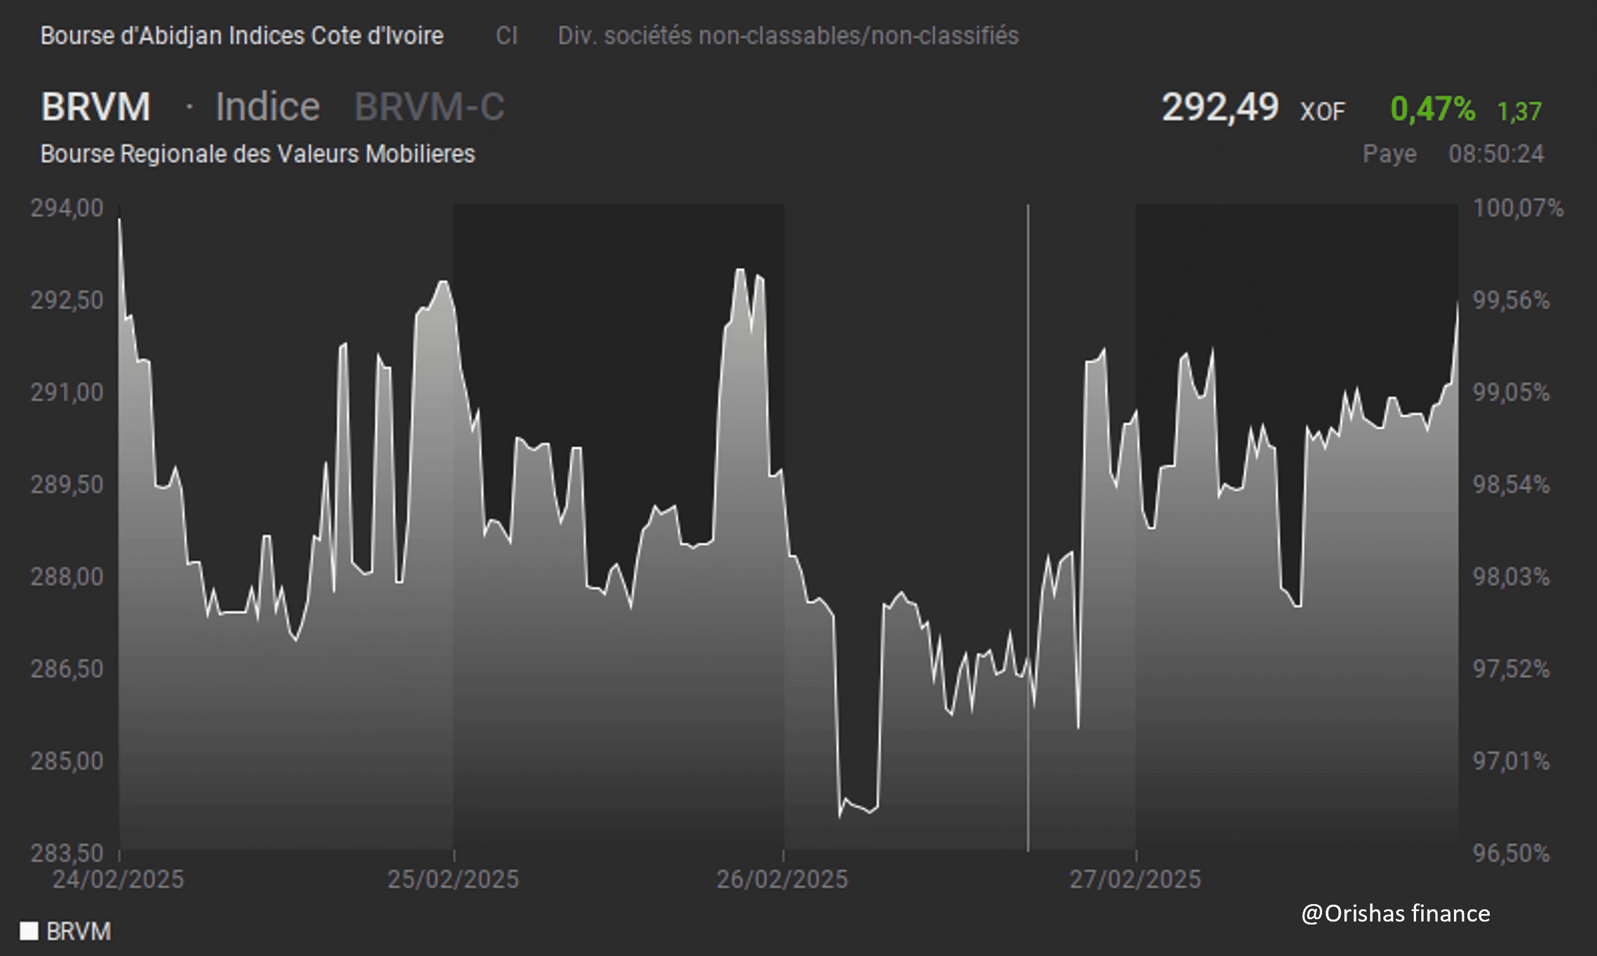
Task: Click the 286,50 y-axis label
Action: click(67, 668)
